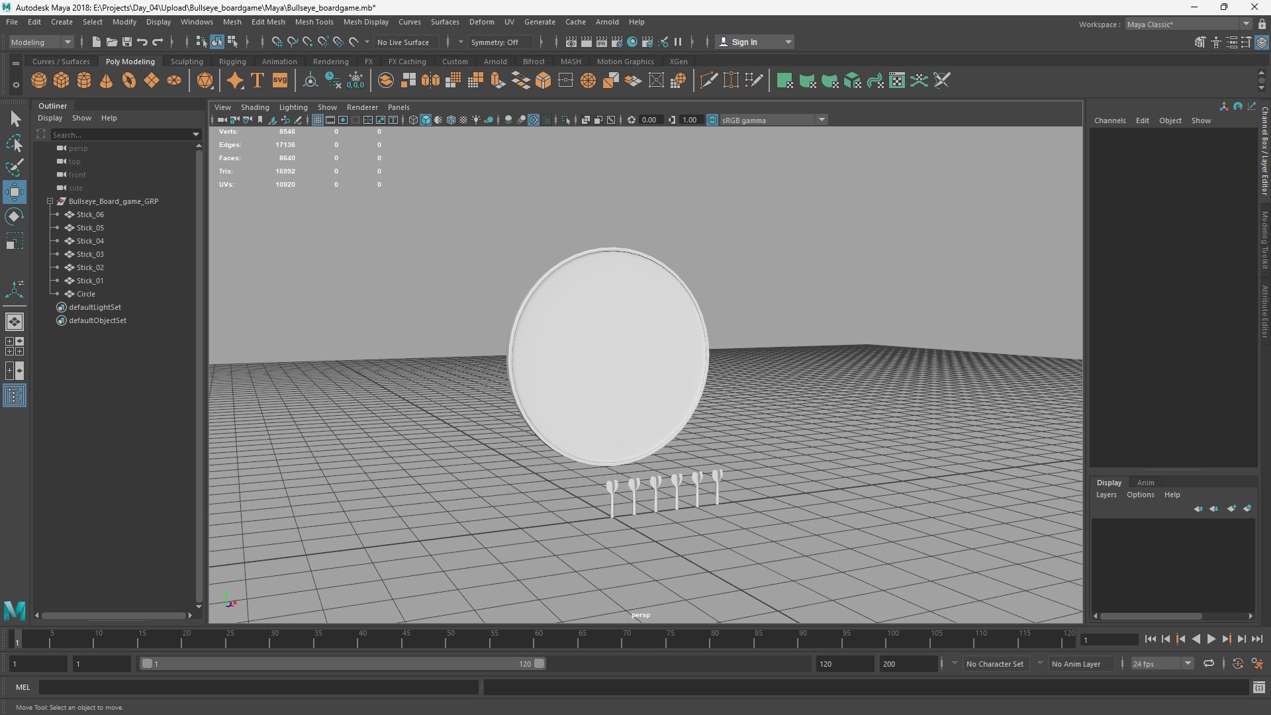Select the Rotate tool in toolbox
Screen dimensions: 1271x715
[15, 217]
